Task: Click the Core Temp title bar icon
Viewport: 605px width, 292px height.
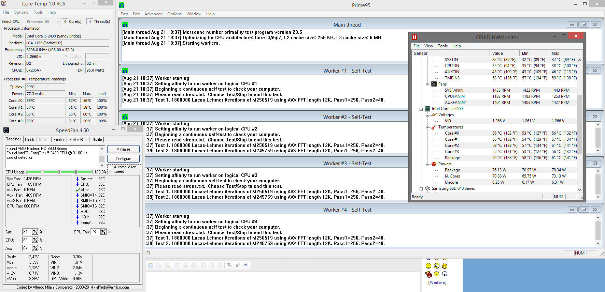Action: point(4,3)
